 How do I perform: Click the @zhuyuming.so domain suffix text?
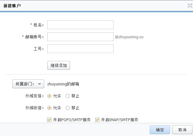pyautogui.click(x=129, y=37)
